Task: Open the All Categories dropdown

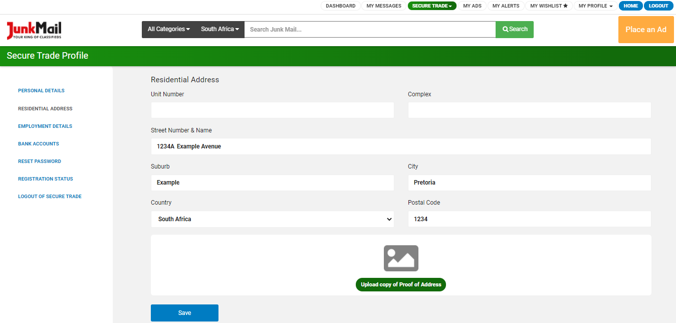Action: pyautogui.click(x=168, y=29)
